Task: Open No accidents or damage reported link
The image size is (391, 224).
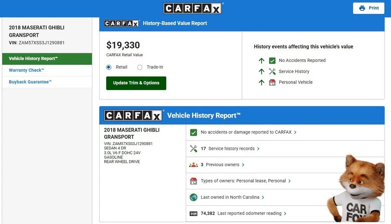Action: pos(246,132)
